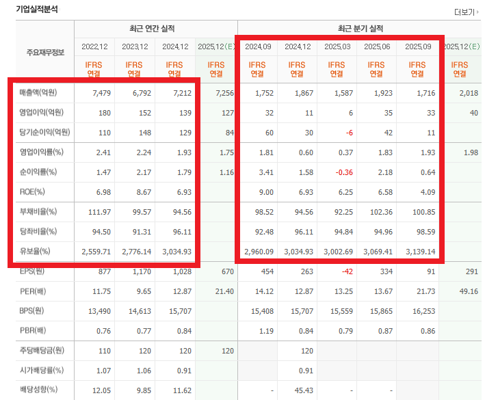Screen dimensions: 485x400
Task: Select the 최근 연간 실적 header
Action: 152,29
